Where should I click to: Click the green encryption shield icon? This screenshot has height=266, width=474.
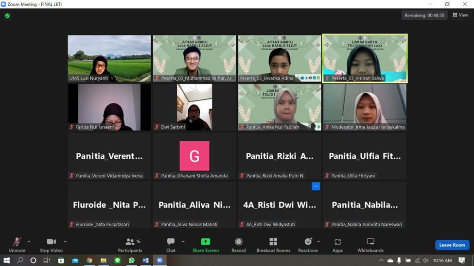click(x=7, y=16)
